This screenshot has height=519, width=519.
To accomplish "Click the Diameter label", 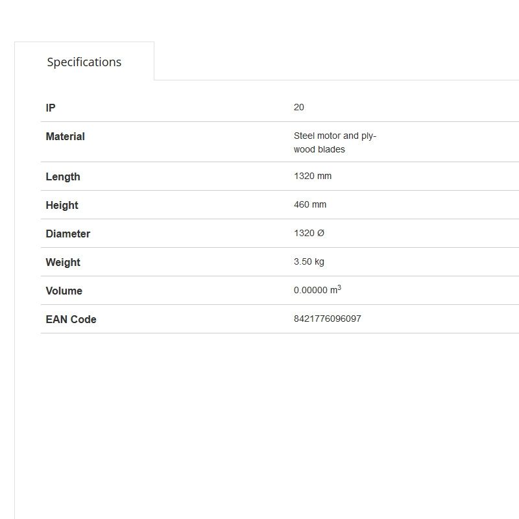I will click(x=67, y=234).
